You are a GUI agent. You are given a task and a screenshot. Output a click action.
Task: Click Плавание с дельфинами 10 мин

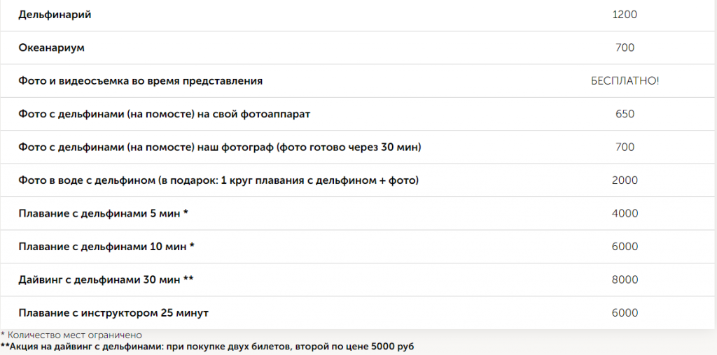point(106,247)
